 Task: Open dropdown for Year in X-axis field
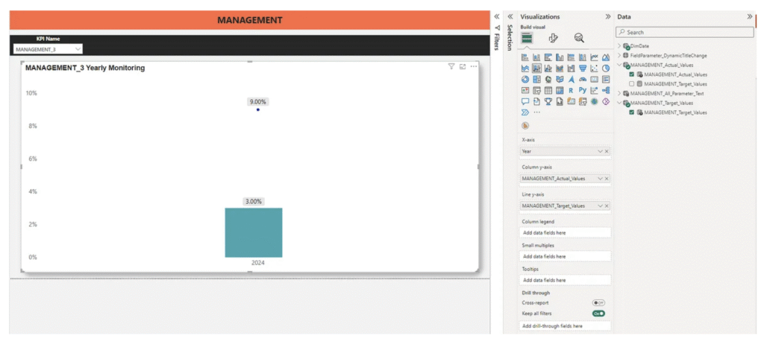[600, 151]
